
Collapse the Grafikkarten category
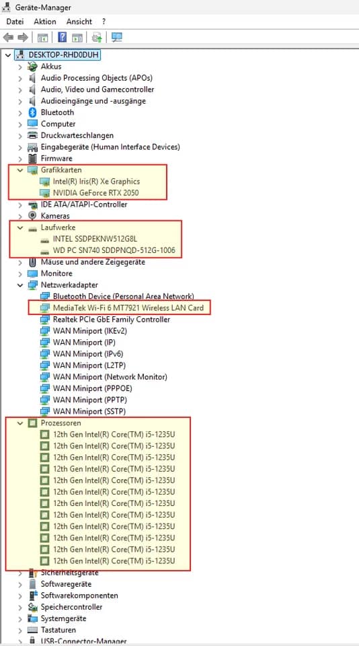click(19, 170)
